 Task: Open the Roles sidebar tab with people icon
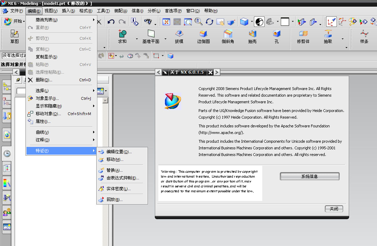pyautogui.click(x=7, y=212)
